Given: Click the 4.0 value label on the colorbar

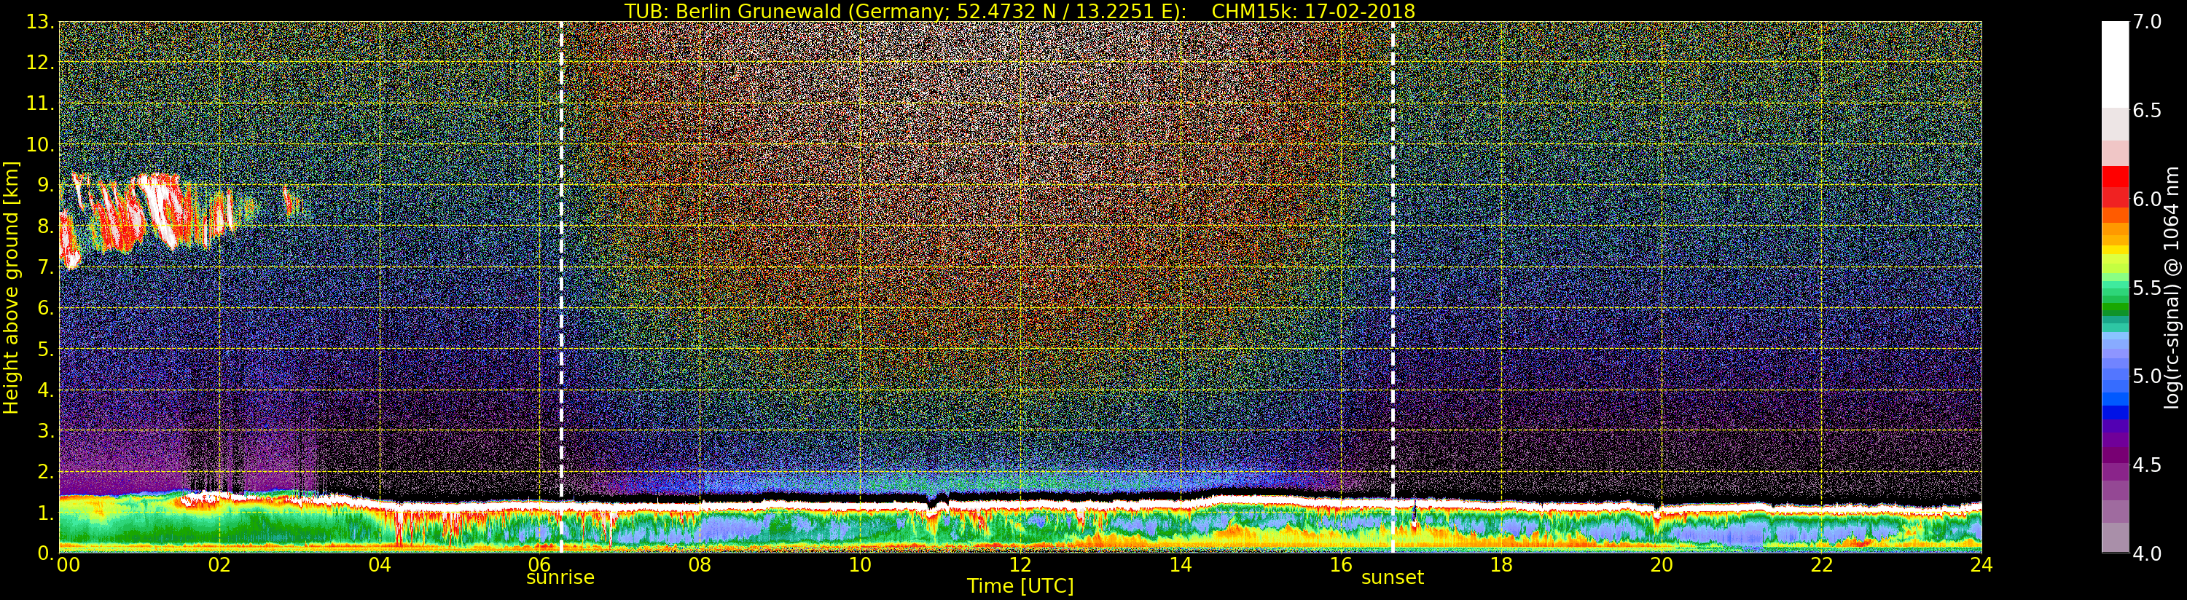Looking at the screenshot, I should pyautogui.click(x=2147, y=553).
